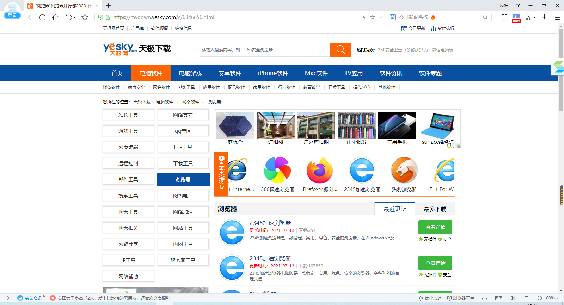Select 首页 in the main navigation
Screen dimensions: 564x305
point(117,73)
